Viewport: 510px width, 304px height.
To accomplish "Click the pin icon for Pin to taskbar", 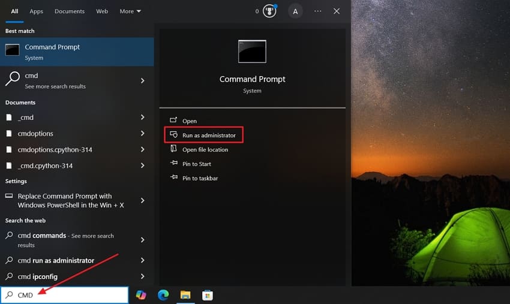I will (x=174, y=177).
